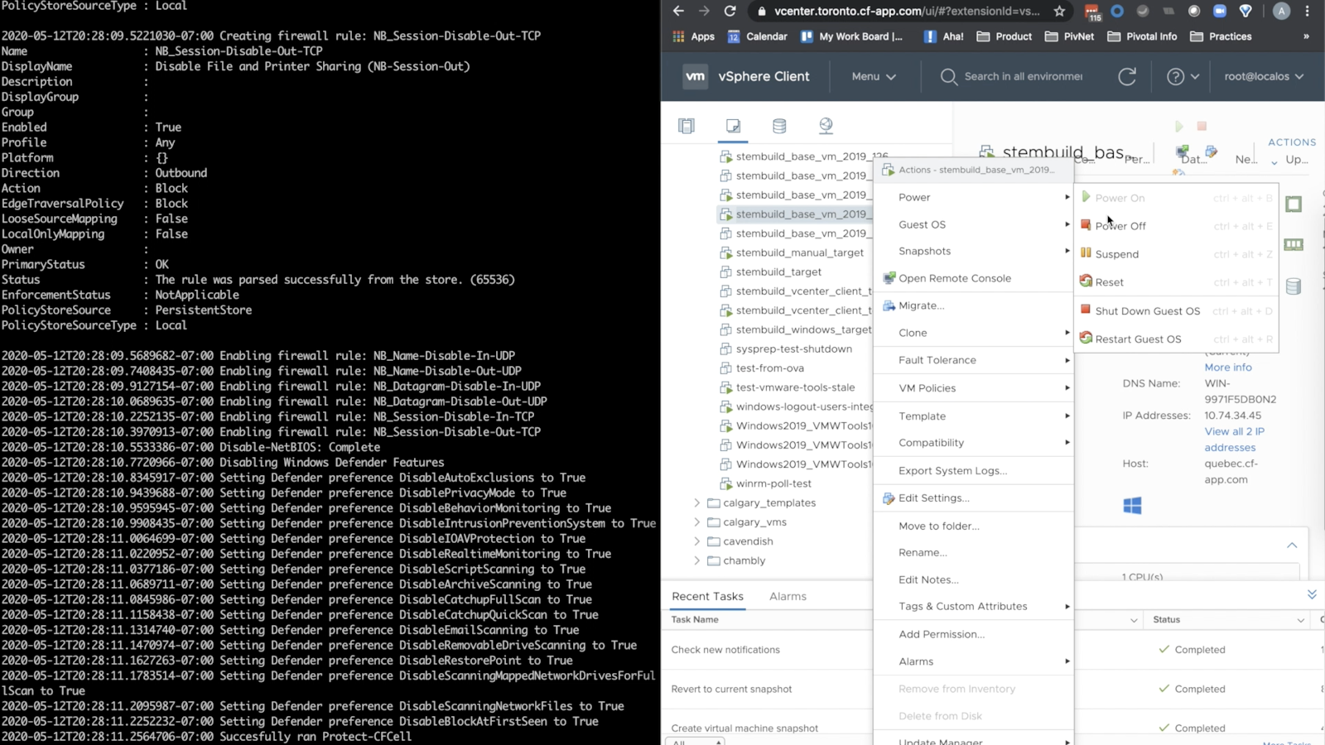The image size is (1325, 745).
Task: Choose Edit Notes...
Action: pyautogui.click(x=974, y=579)
